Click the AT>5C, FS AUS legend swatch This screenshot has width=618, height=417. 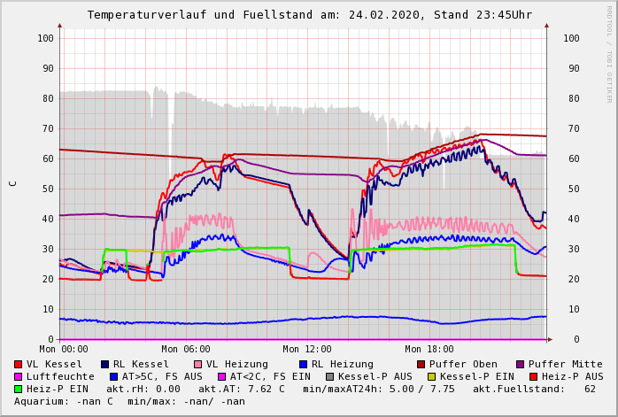pos(112,376)
